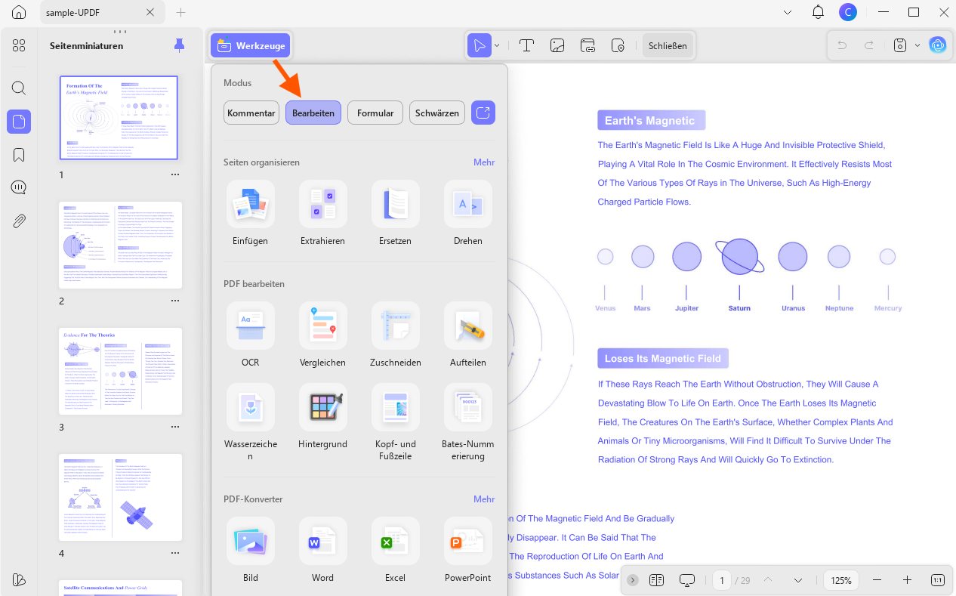The width and height of the screenshot is (956, 596).
Task: Switch to Schwärzen mode
Action: point(437,113)
